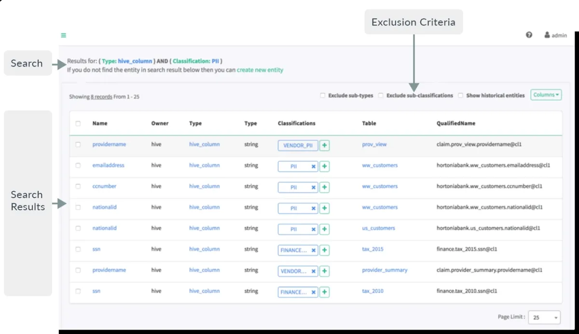Tick the select-all checkbox in table header
The height and width of the screenshot is (334, 579).
78,123
